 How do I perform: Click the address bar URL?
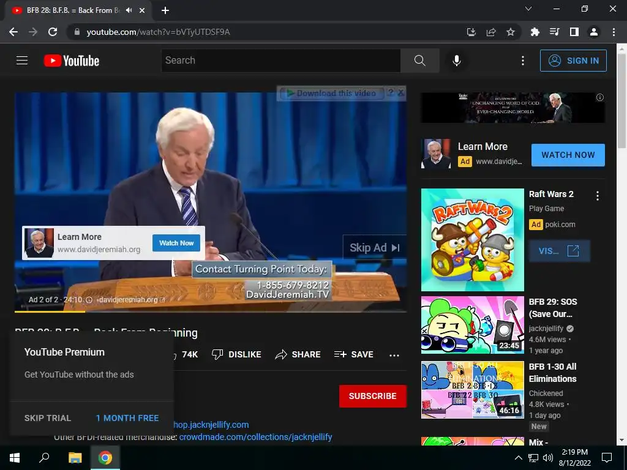[159, 32]
